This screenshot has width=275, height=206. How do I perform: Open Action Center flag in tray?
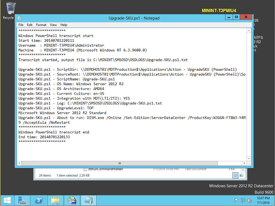237,200
